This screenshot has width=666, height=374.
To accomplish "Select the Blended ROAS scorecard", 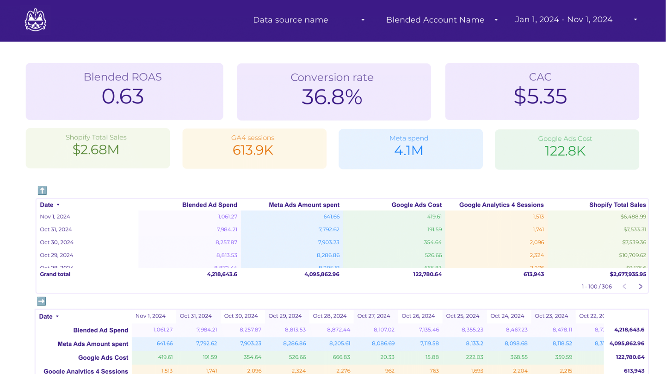I will (124, 91).
